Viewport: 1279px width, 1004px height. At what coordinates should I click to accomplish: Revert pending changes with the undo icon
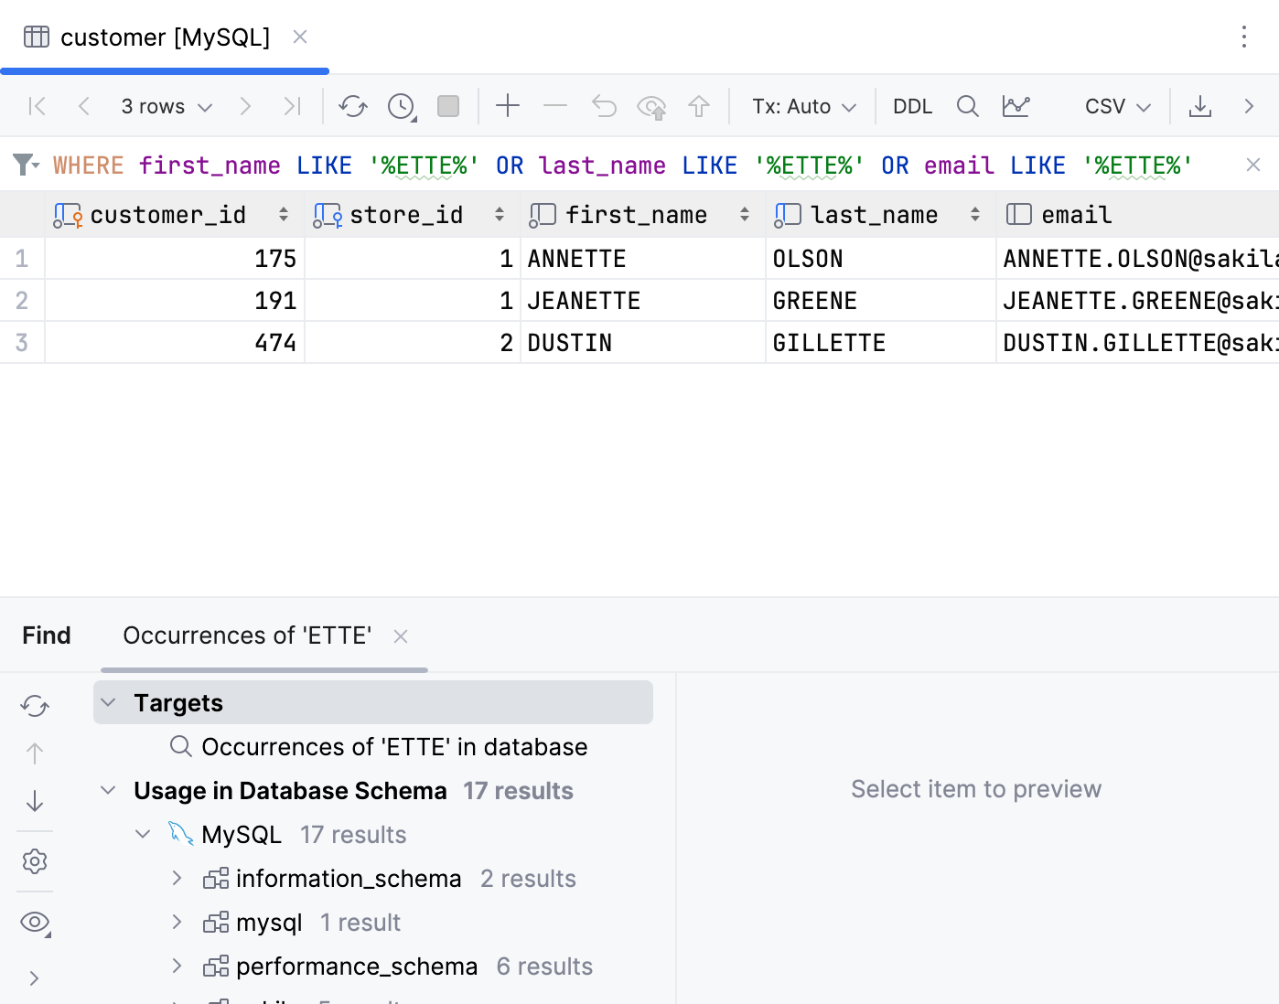click(603, 106)
